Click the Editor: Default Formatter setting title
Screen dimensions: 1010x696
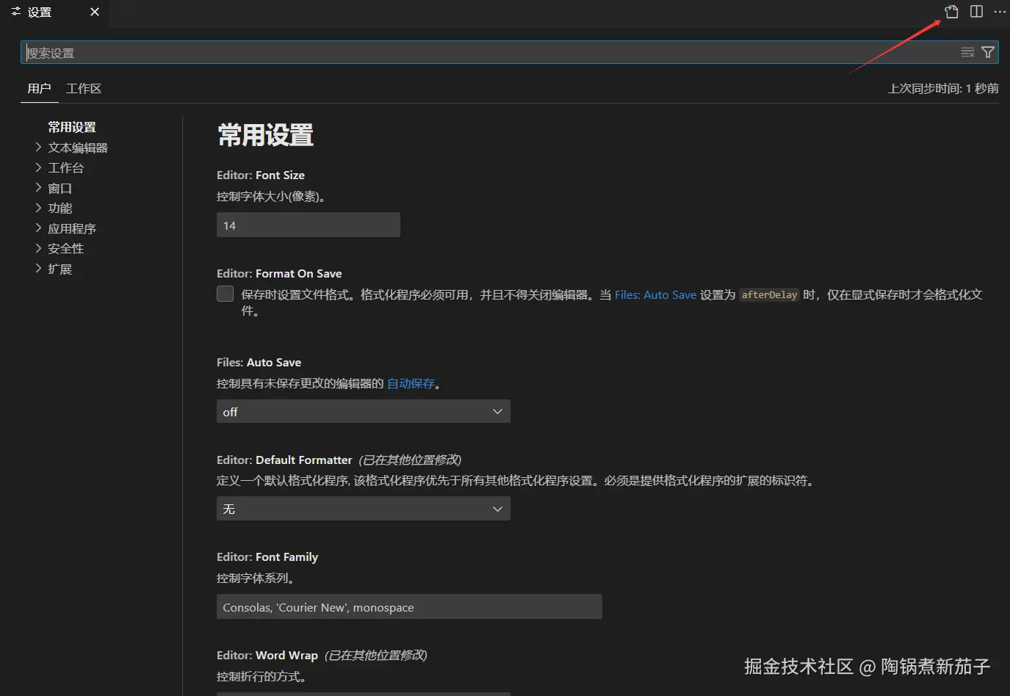tap(284, 460)
